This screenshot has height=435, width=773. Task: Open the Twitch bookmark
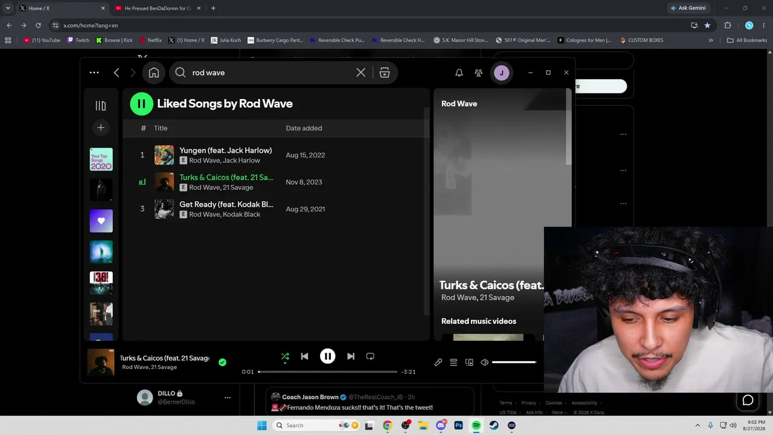tap(79, 40)
